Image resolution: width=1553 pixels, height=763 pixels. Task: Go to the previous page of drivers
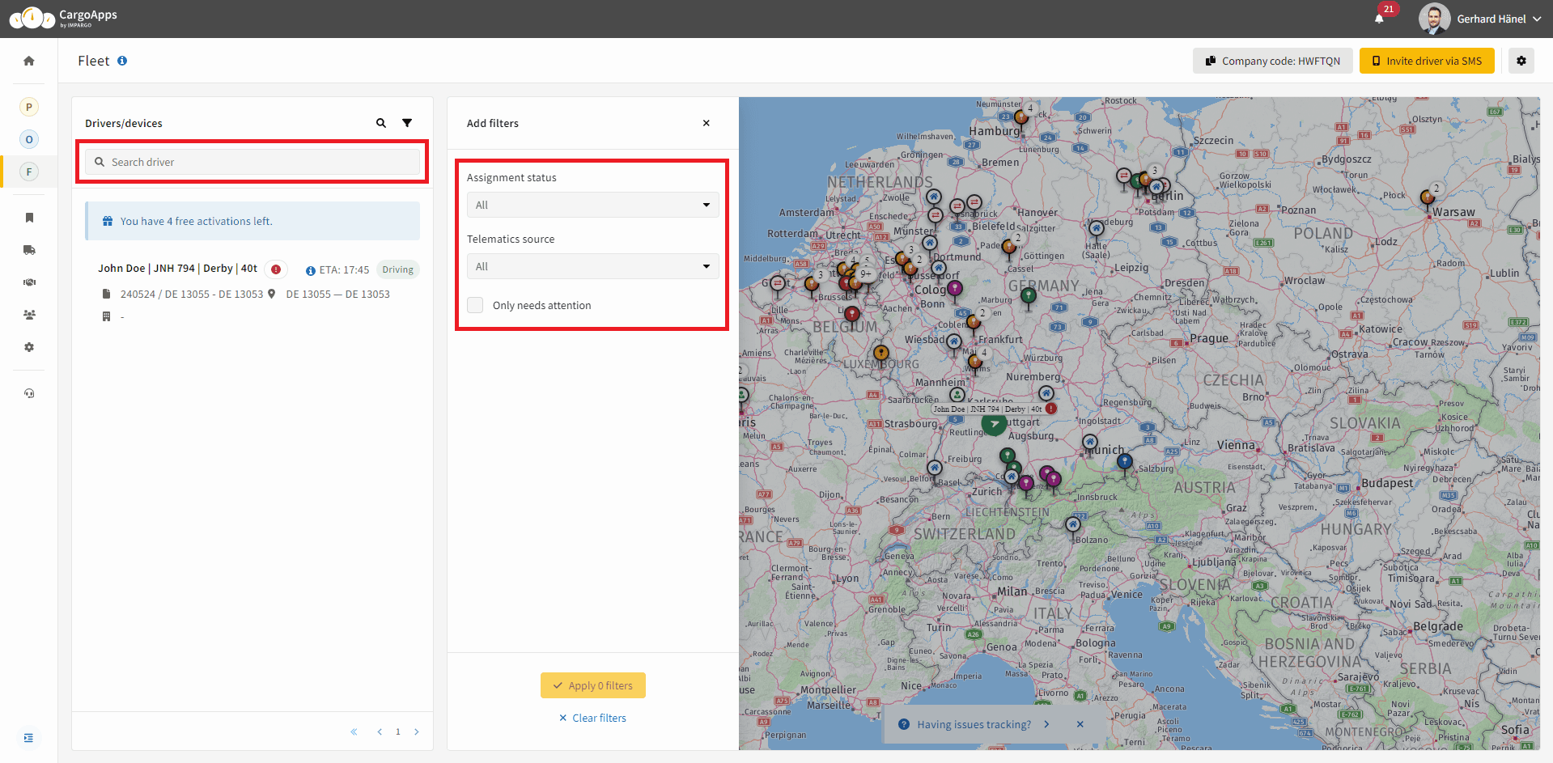(380, 731)
